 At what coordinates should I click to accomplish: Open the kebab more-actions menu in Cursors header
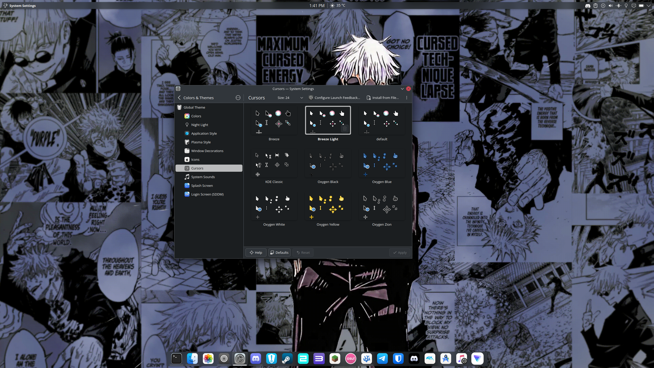407,98
